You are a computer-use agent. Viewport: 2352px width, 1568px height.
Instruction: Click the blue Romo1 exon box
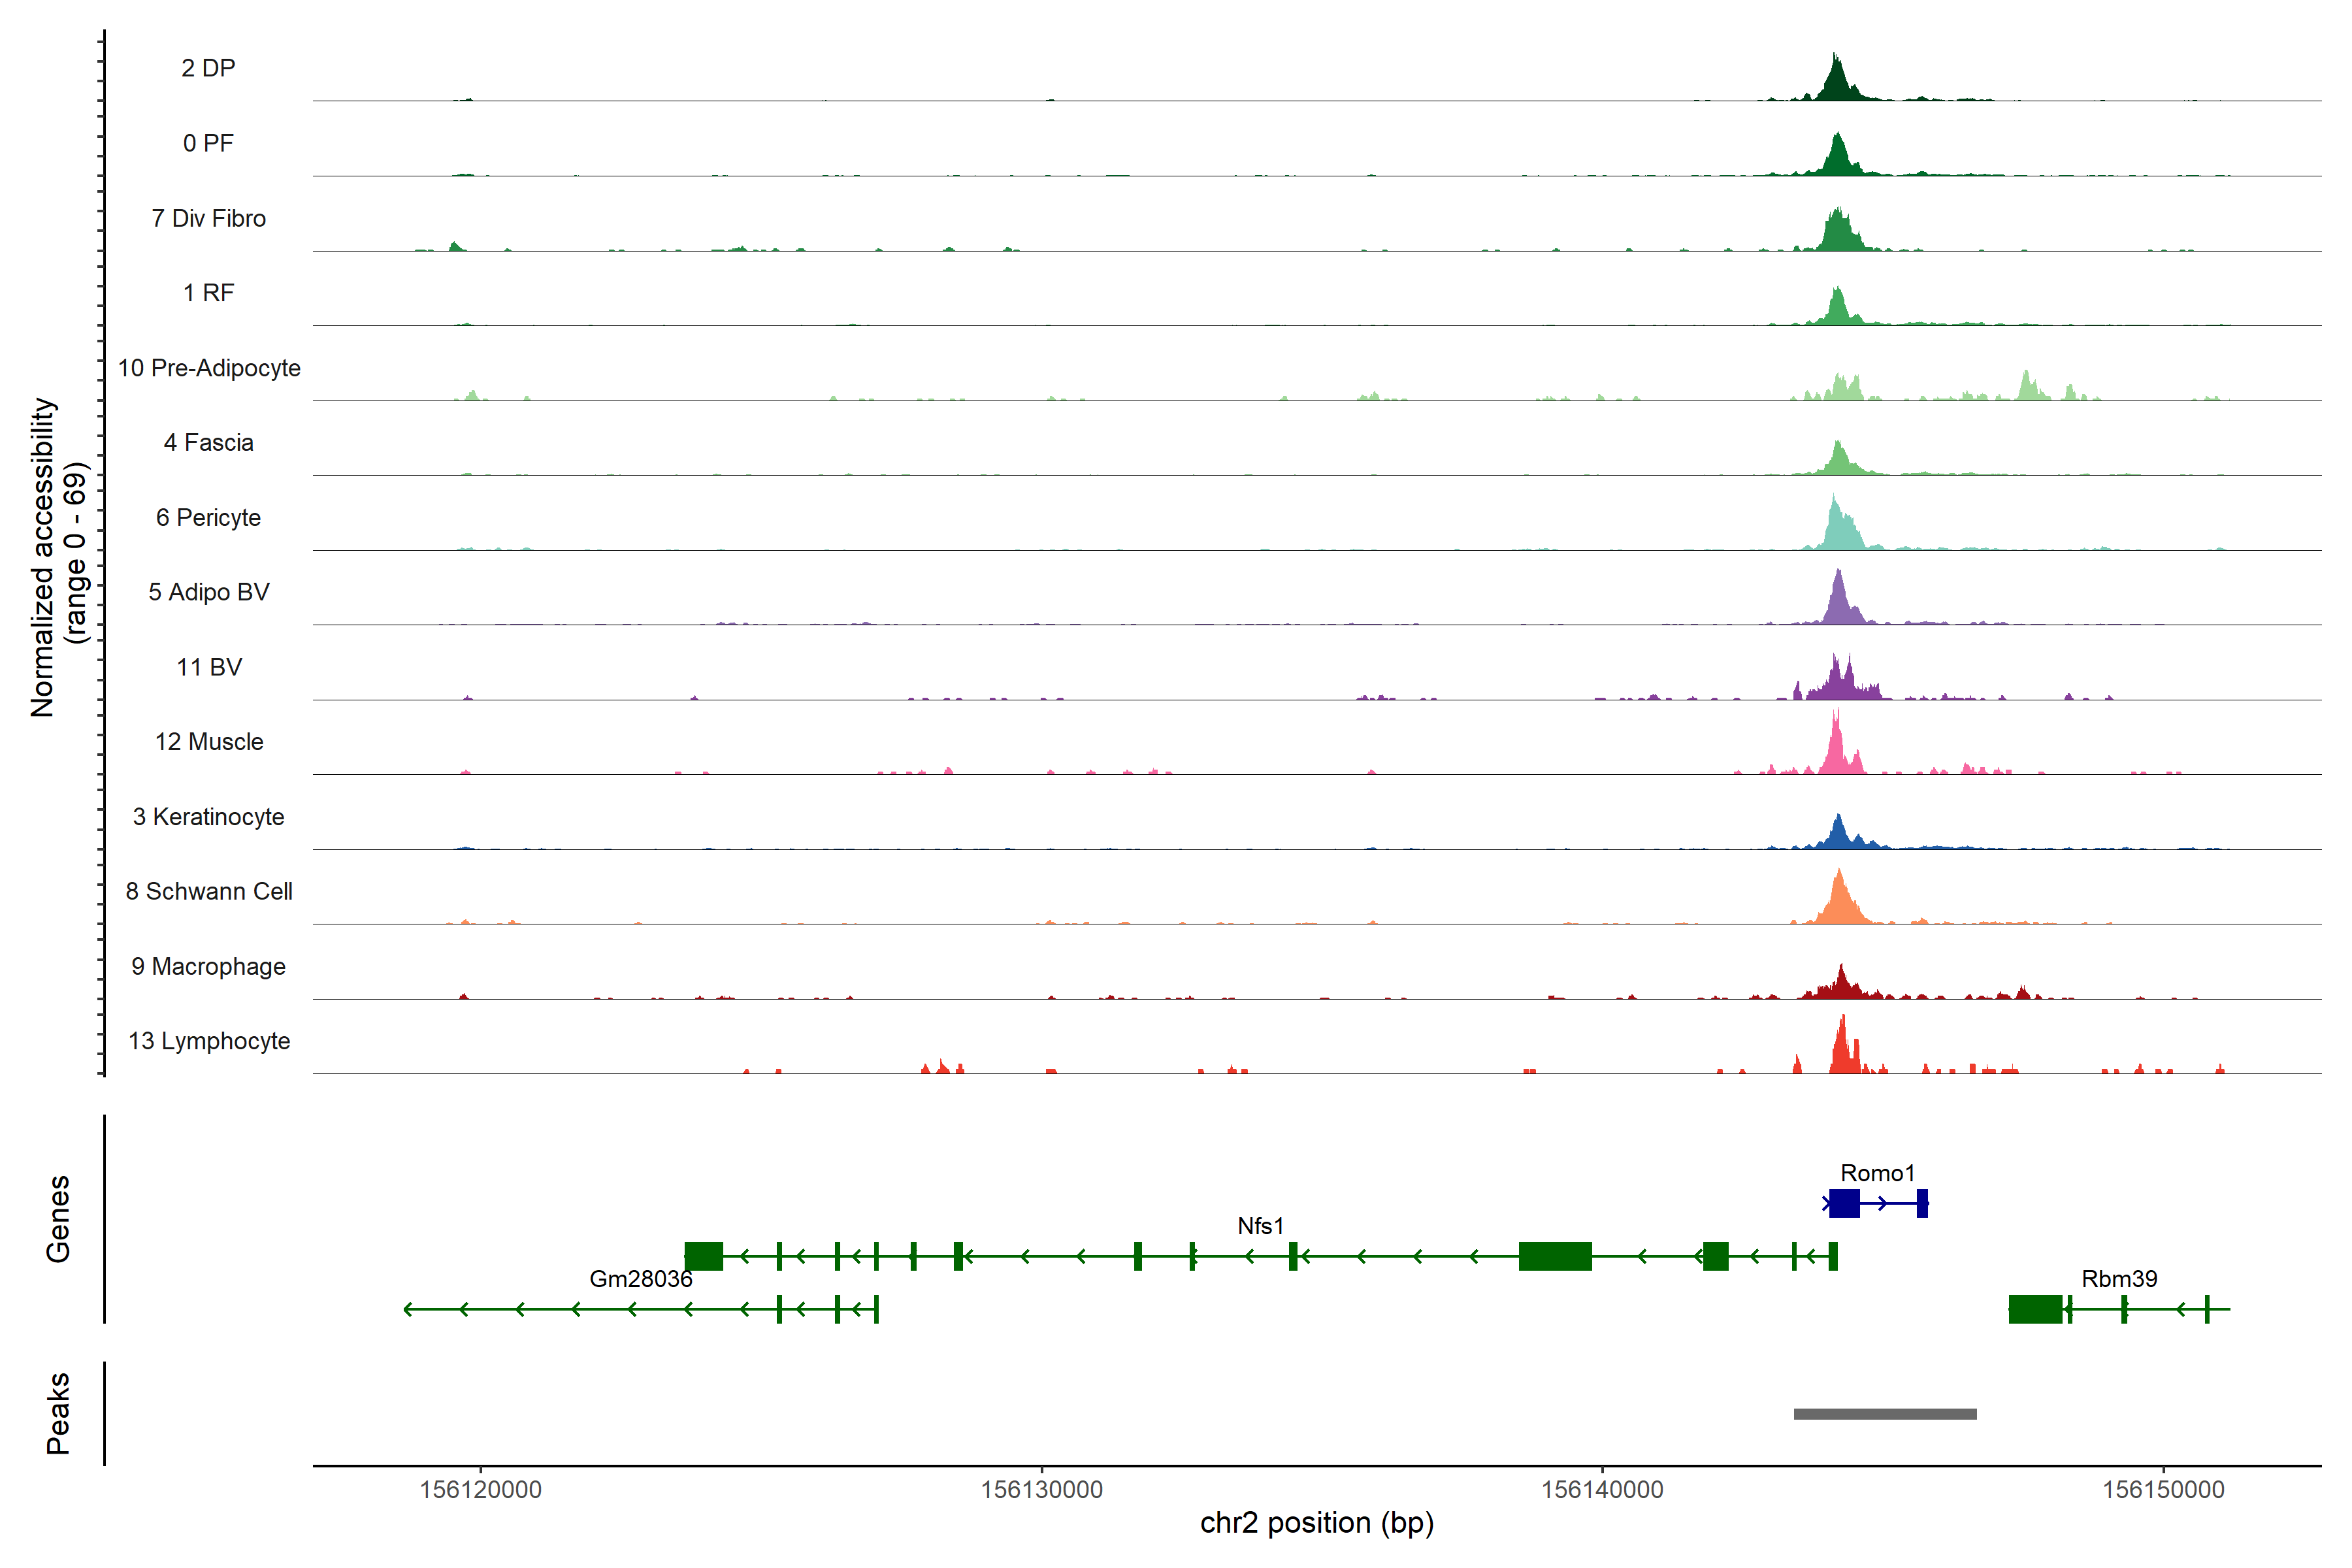[x=1844, y=1203]
